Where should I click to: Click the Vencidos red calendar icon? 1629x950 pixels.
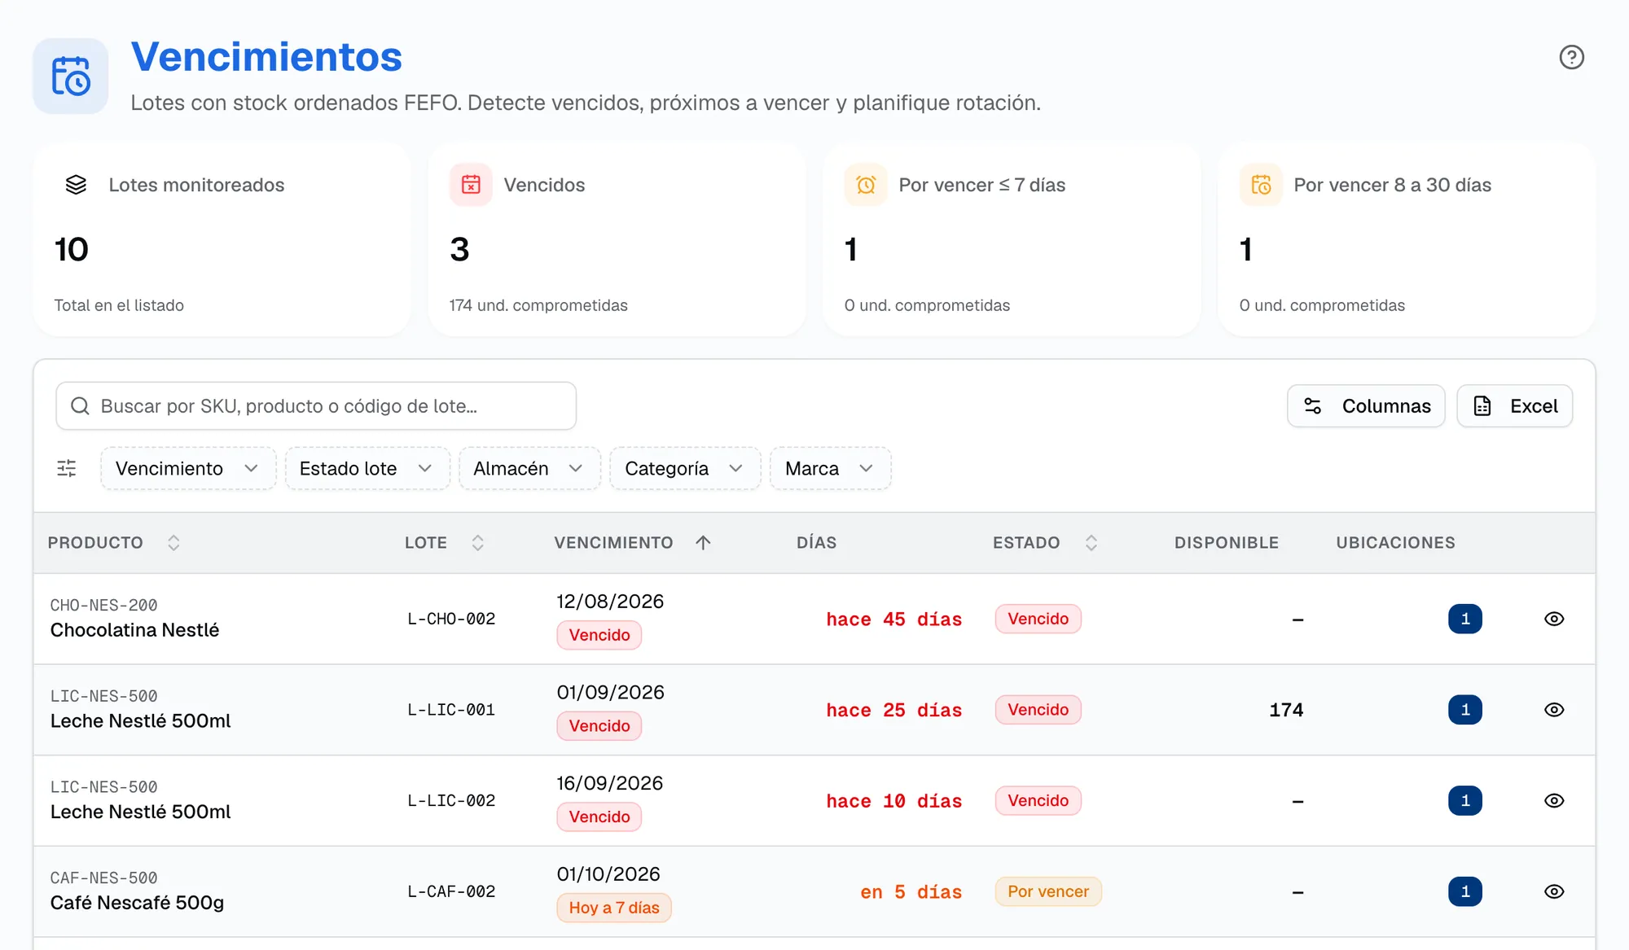(x=471, y=185)
